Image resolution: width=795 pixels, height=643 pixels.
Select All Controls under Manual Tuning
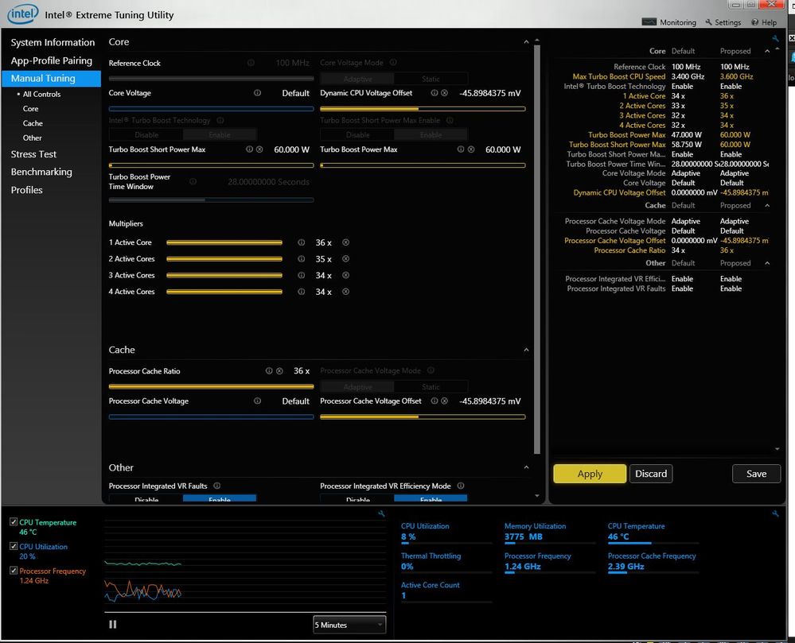pos(41,94)
